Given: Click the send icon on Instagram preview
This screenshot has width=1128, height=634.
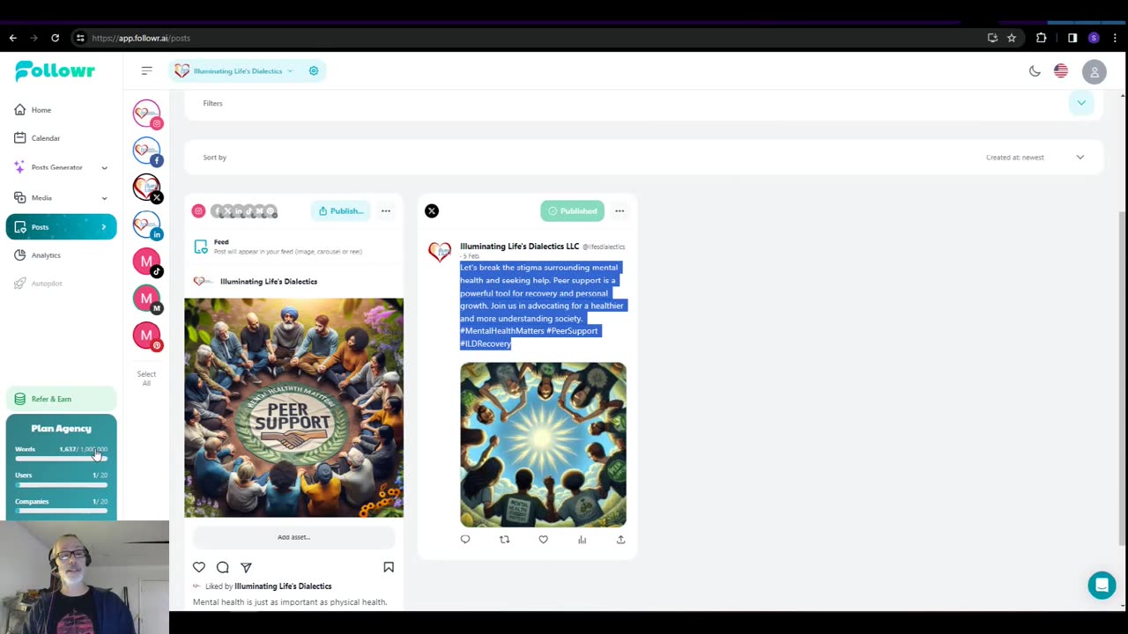Looking at the screenshot, I should click(x=246, y=568).
